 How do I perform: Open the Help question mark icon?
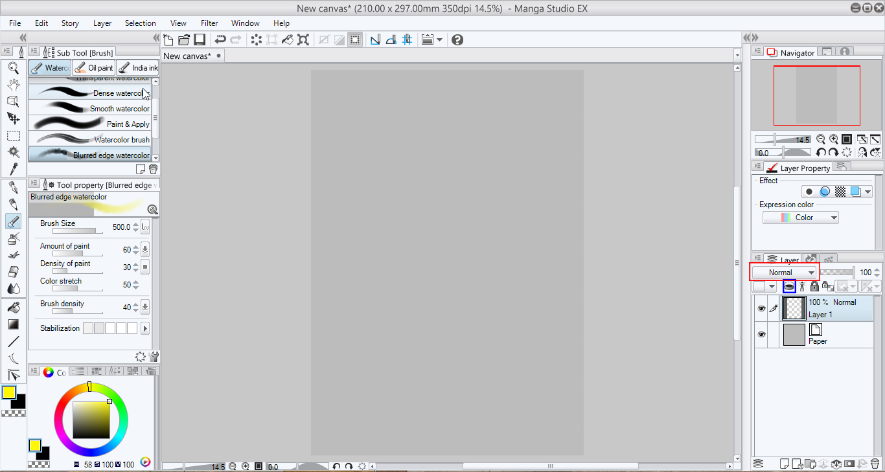(457, 39)
